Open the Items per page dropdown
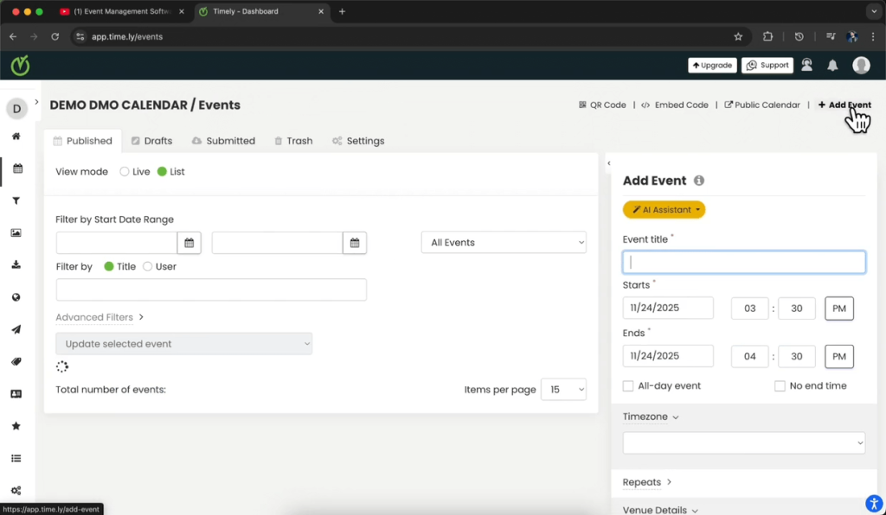Viewport: 886px width, 515px height. (563, 390)
